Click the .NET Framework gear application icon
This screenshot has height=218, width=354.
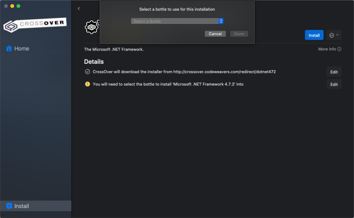[x=91, y=27]
